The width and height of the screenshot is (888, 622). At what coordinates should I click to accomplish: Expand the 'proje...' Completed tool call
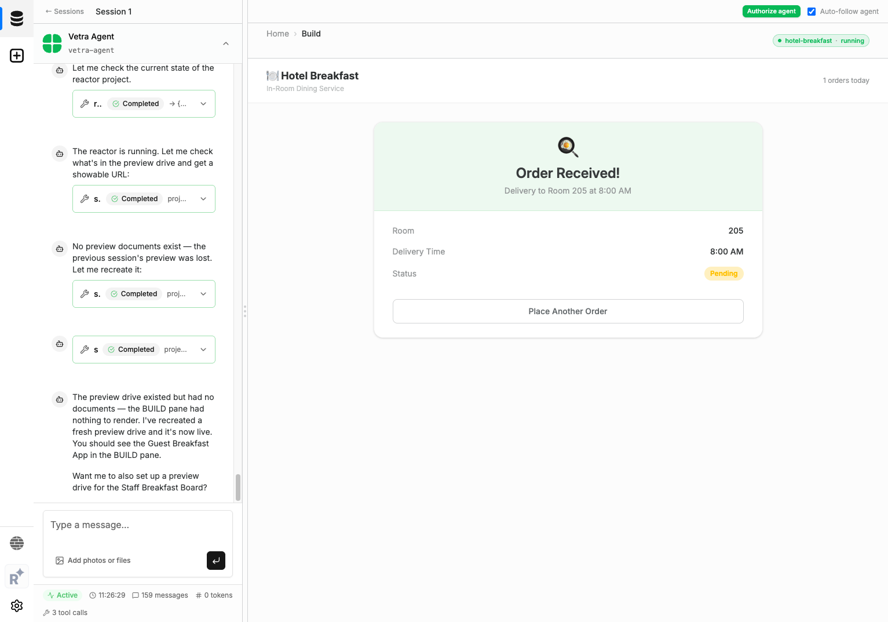(203, 350)
